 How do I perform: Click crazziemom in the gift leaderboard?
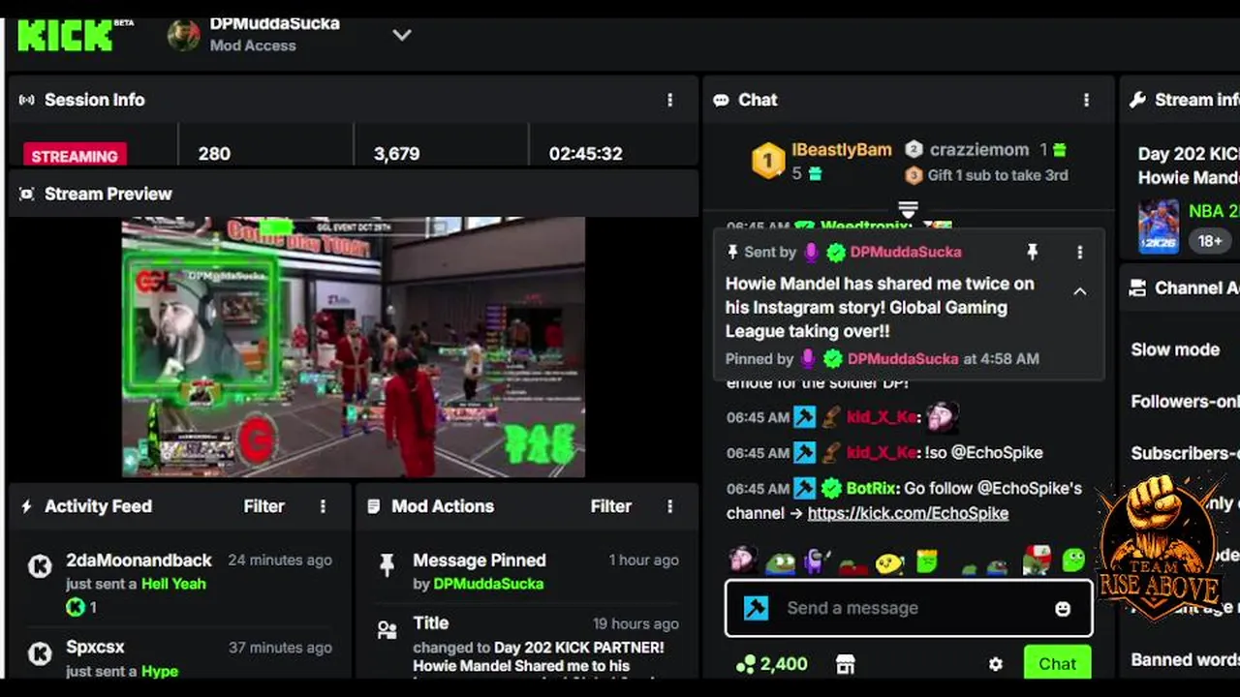[979, 150]
